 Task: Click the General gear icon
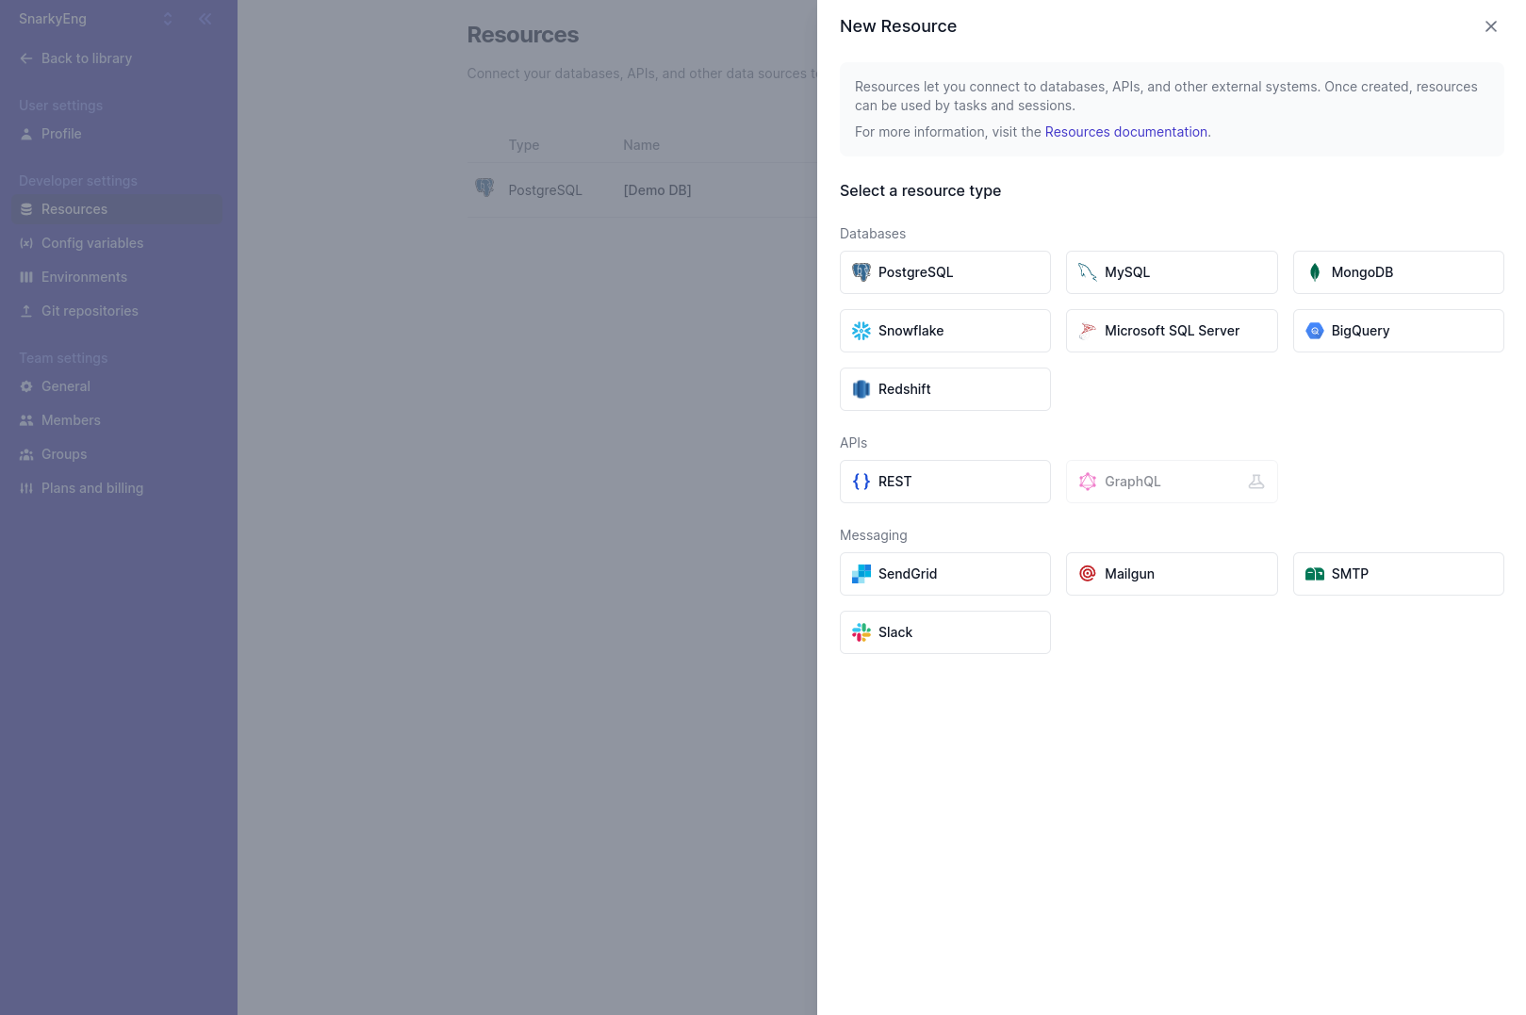click(x=26, y=386)
